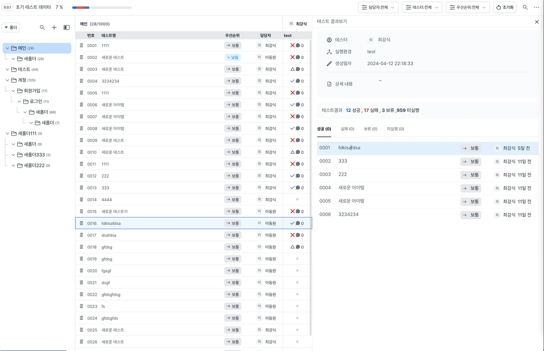
Task: Click drag handle icon of row 0016
Action: click(81, 223)
